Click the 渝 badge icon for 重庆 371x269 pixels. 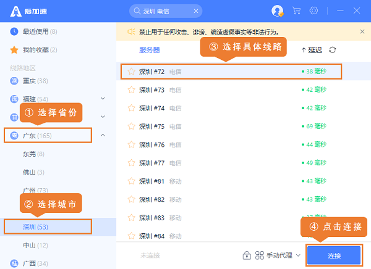pos(14,81)
